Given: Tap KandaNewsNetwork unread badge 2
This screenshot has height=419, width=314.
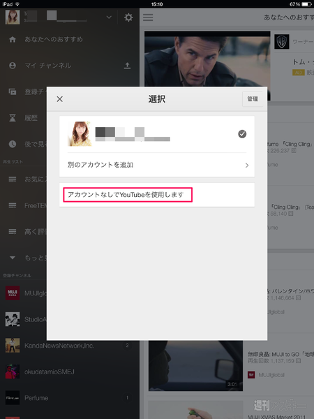Looking at the screenshot, I should (x=127, y=346).
